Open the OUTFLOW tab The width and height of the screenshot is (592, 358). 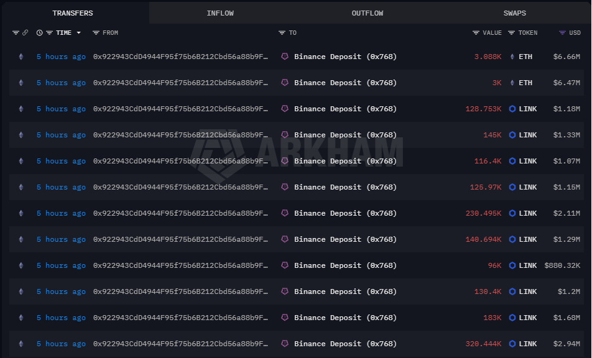point(368,13)
